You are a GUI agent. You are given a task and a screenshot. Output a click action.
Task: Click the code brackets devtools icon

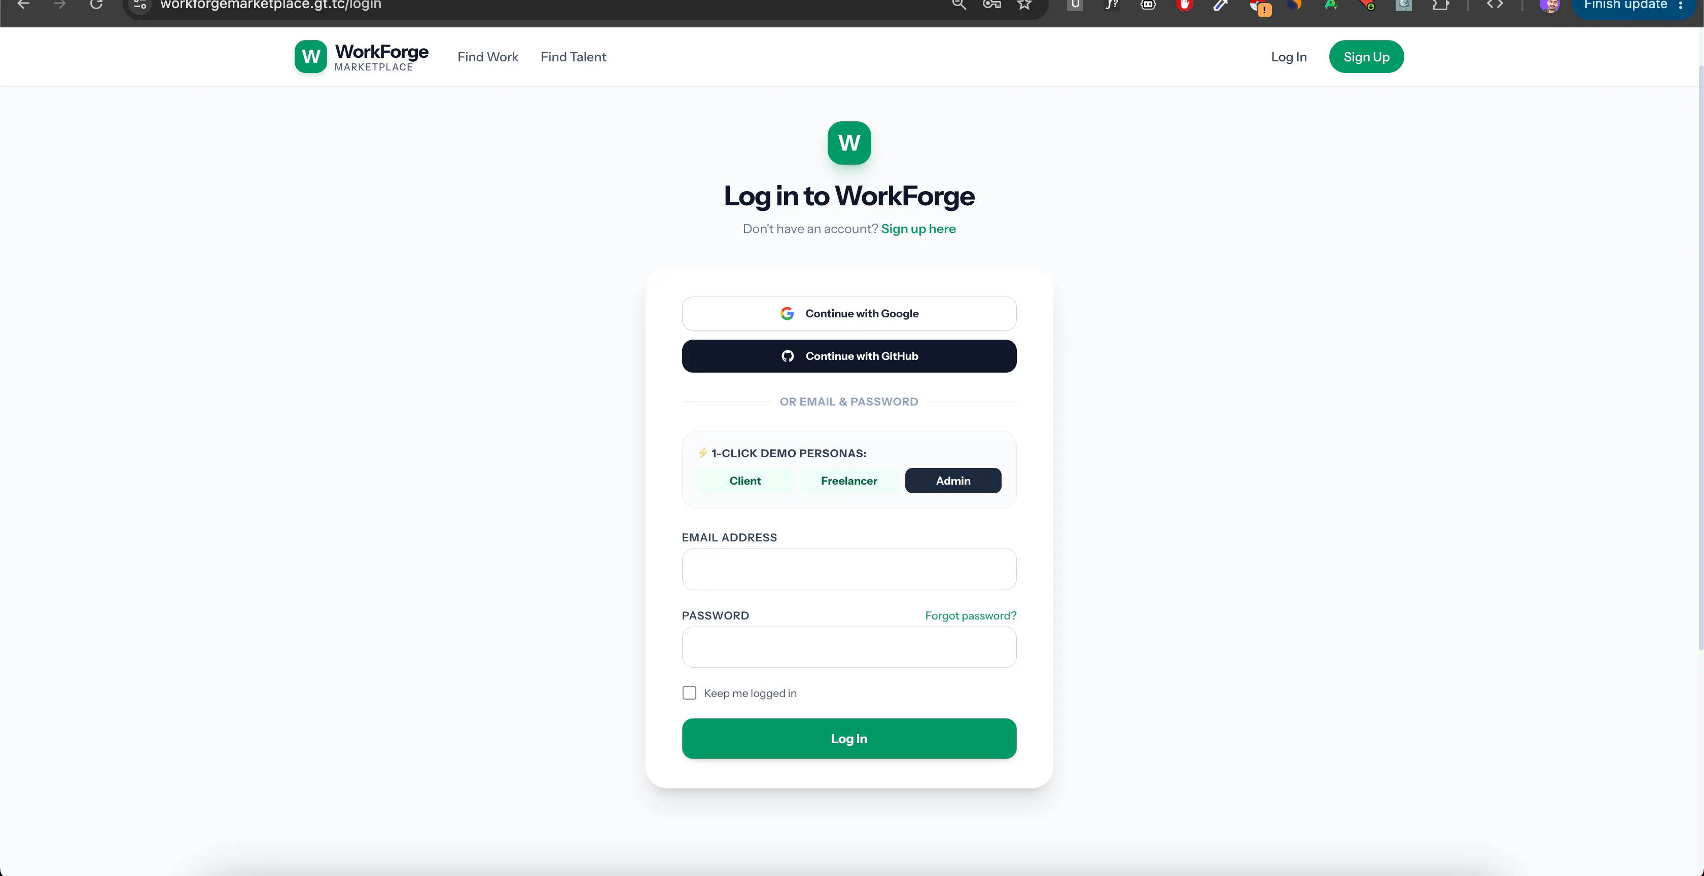coord(1495,5)
